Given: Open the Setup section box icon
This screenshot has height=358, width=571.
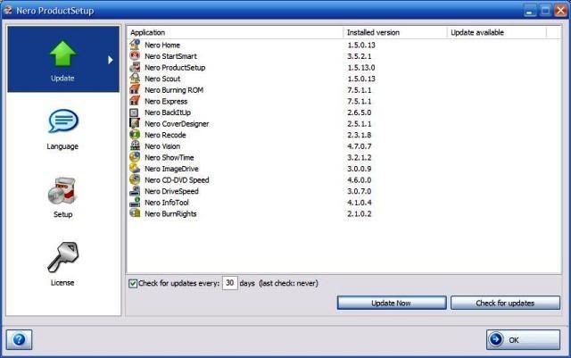Looking at the screenshot, I should pyautogui.click(x=62, y=191).
